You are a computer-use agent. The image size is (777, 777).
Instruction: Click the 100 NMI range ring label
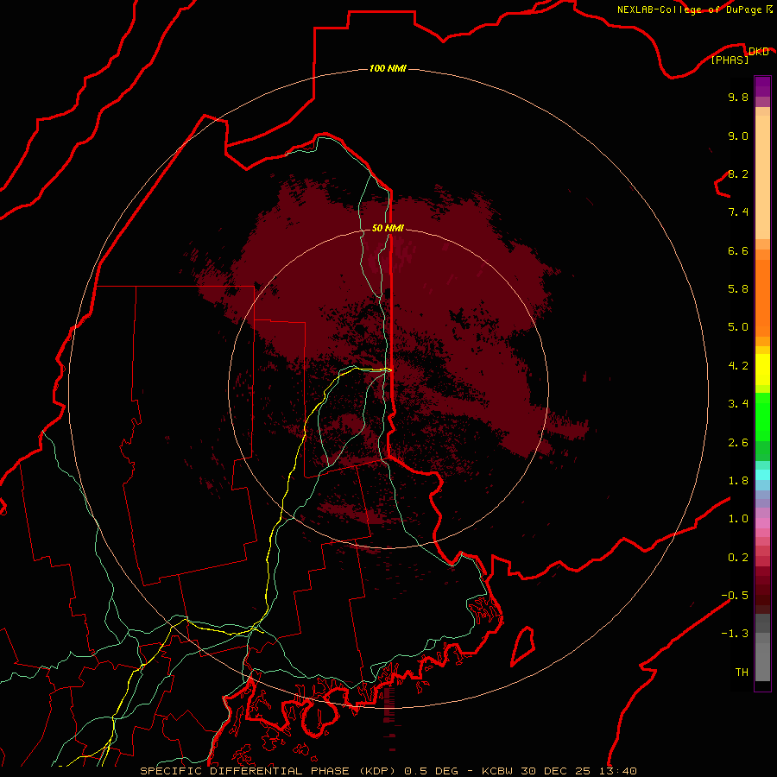(x=388, y=68)
